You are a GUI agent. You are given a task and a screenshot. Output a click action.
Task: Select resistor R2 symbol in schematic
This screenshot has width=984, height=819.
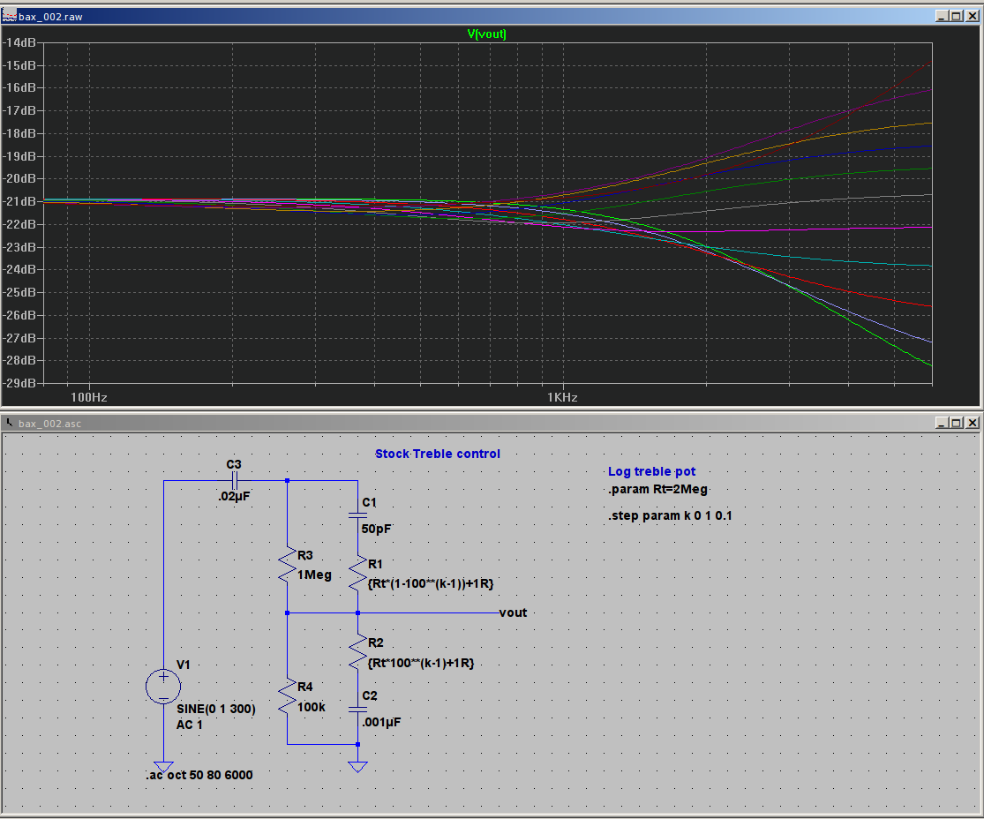pos(357,652)
